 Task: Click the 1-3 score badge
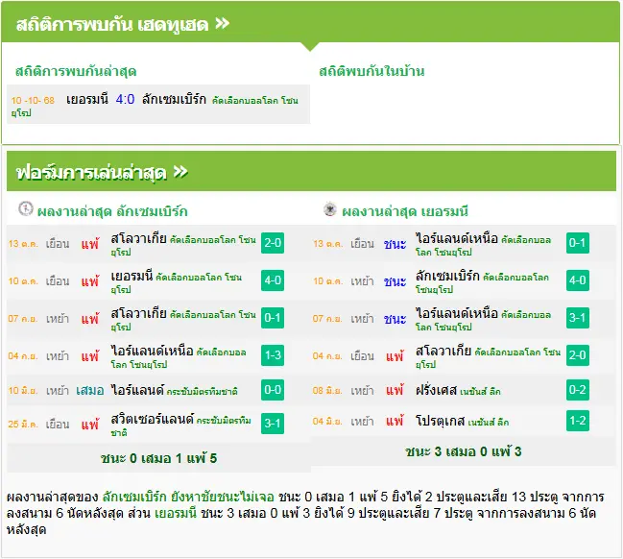273,355
